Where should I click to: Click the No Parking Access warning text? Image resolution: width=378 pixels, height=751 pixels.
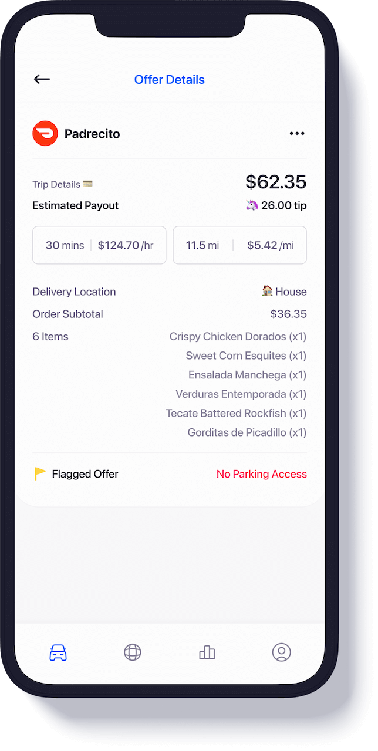(x=261, y=474)
